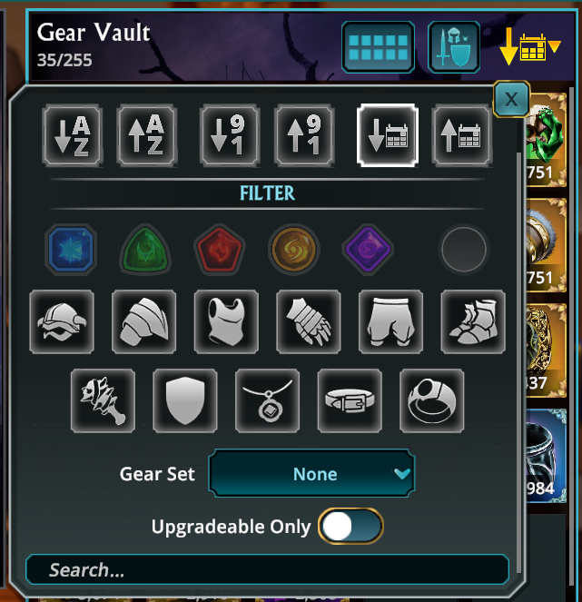The width and height of the screenshot is (582, 602).
Task: Toggle red fire element filter
Action: tap(219, 249)
